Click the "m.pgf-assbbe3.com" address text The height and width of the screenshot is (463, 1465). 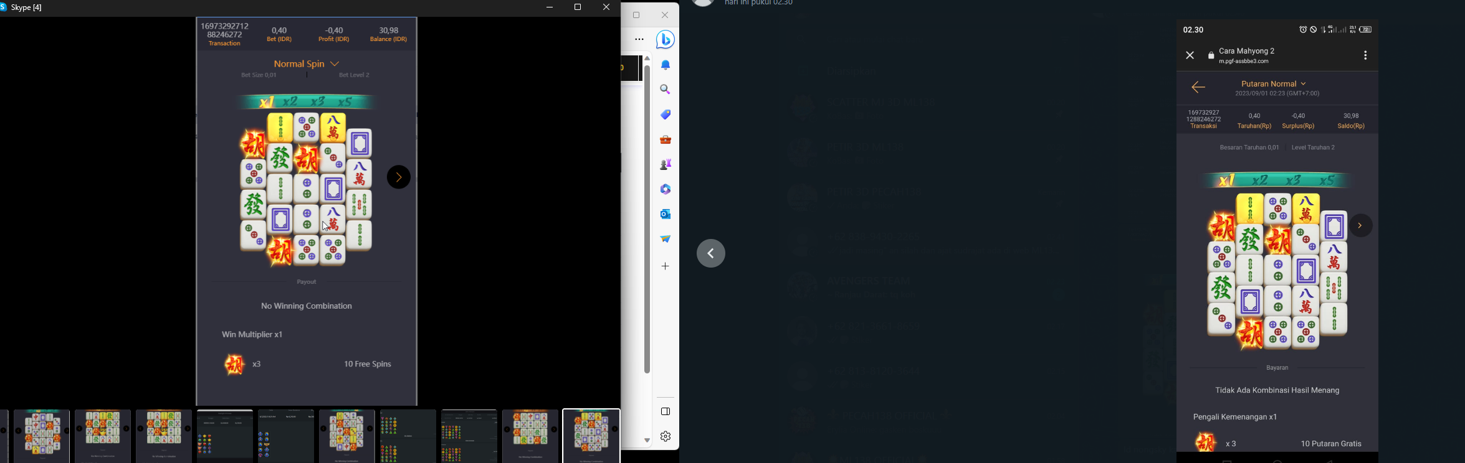(1244, 62)
